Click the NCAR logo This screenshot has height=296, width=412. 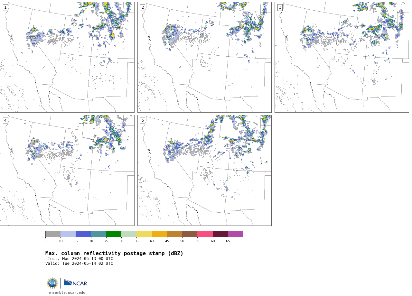[75, 283]
